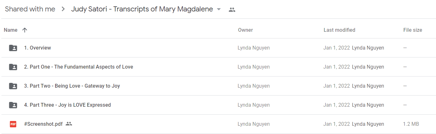Image resolution: width=436 pixels, height=134 pixels.
Task: Expand the folder title dropdown arrow
Action: pos(219,10)
